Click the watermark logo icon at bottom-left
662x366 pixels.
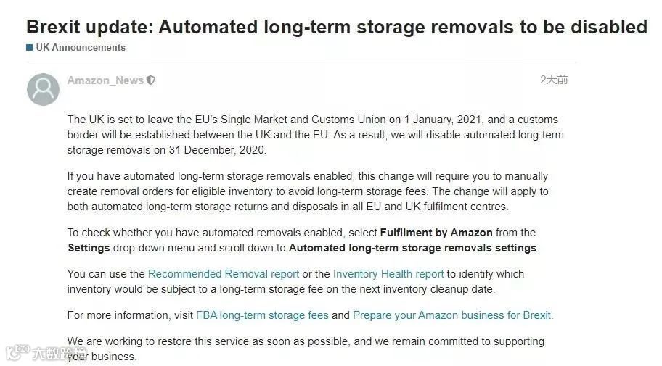[17, 353]
